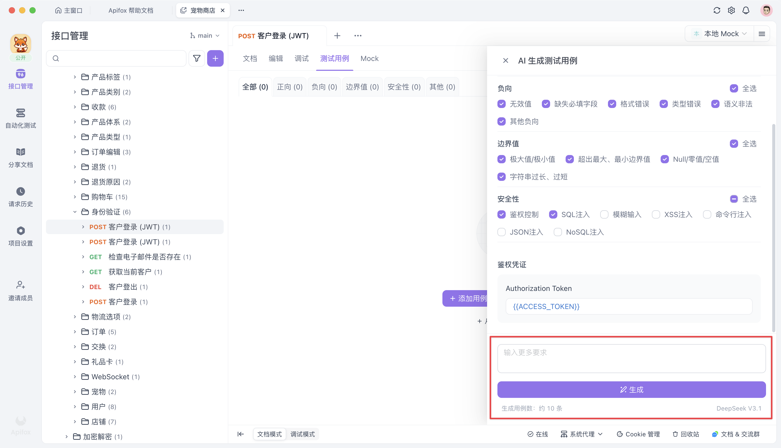Open notifications via the bell icon
The image size is (781, 448).
[x=746, y=10]
